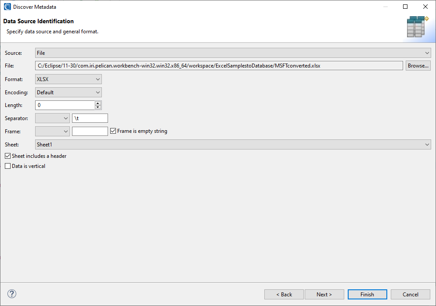This screenshot has width=436, height=306.
Task: Expand the Separator preset dropdown
Action: click(52, 118)
